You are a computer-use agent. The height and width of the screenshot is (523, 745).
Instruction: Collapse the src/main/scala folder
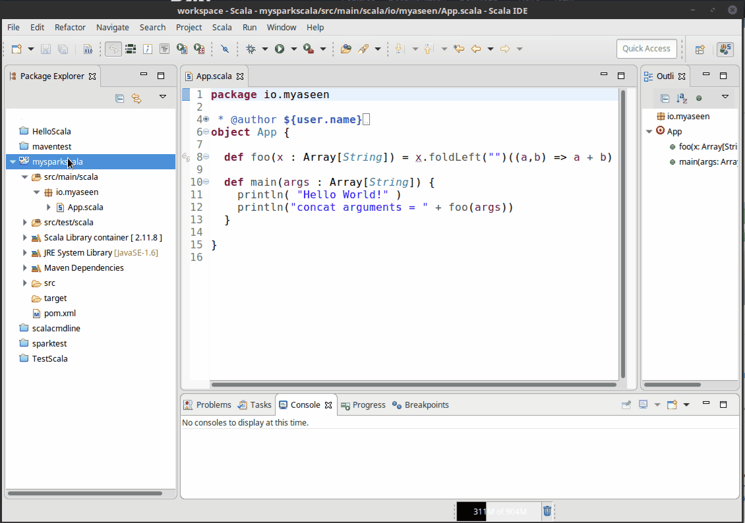(x=24, y=177)
